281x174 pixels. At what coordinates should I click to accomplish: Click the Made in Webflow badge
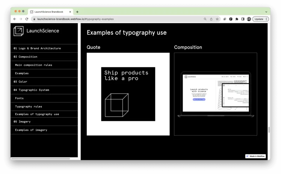[255, 156]
